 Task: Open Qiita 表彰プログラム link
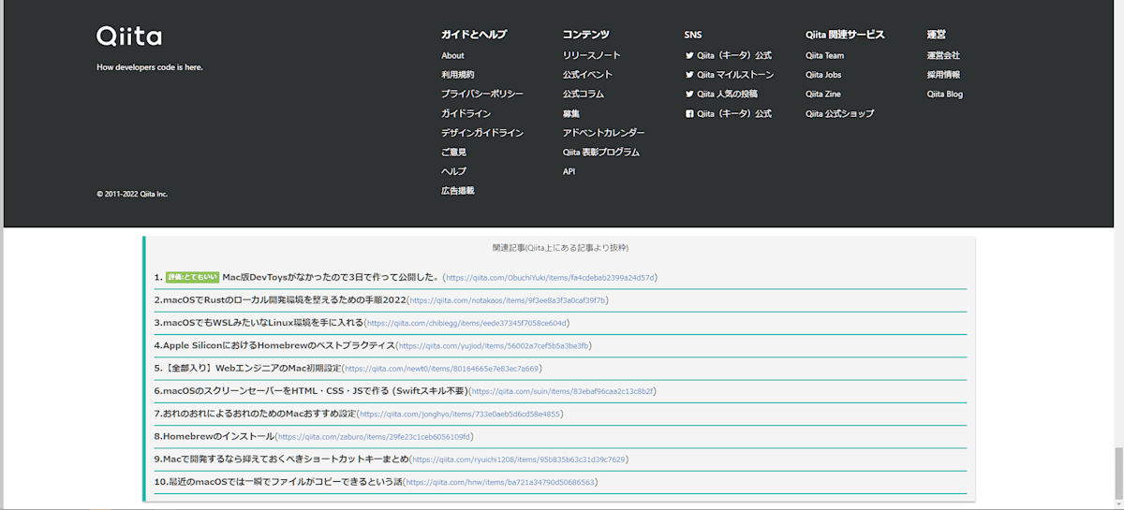(601, 153)
